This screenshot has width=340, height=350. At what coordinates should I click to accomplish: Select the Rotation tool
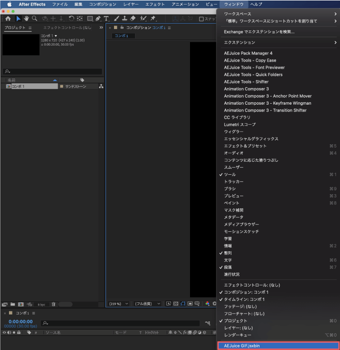[71, 19]
